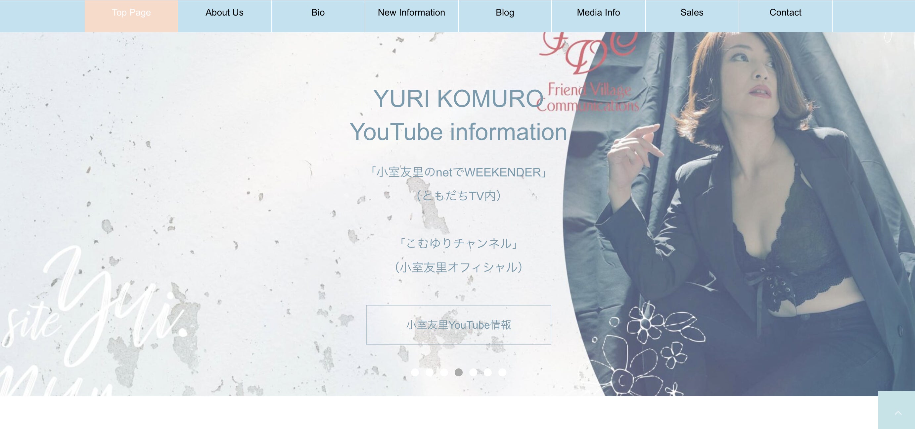Jump to the fifth carousel slide dot
This screenshot has height=429, width=915.
click(473, 372)
